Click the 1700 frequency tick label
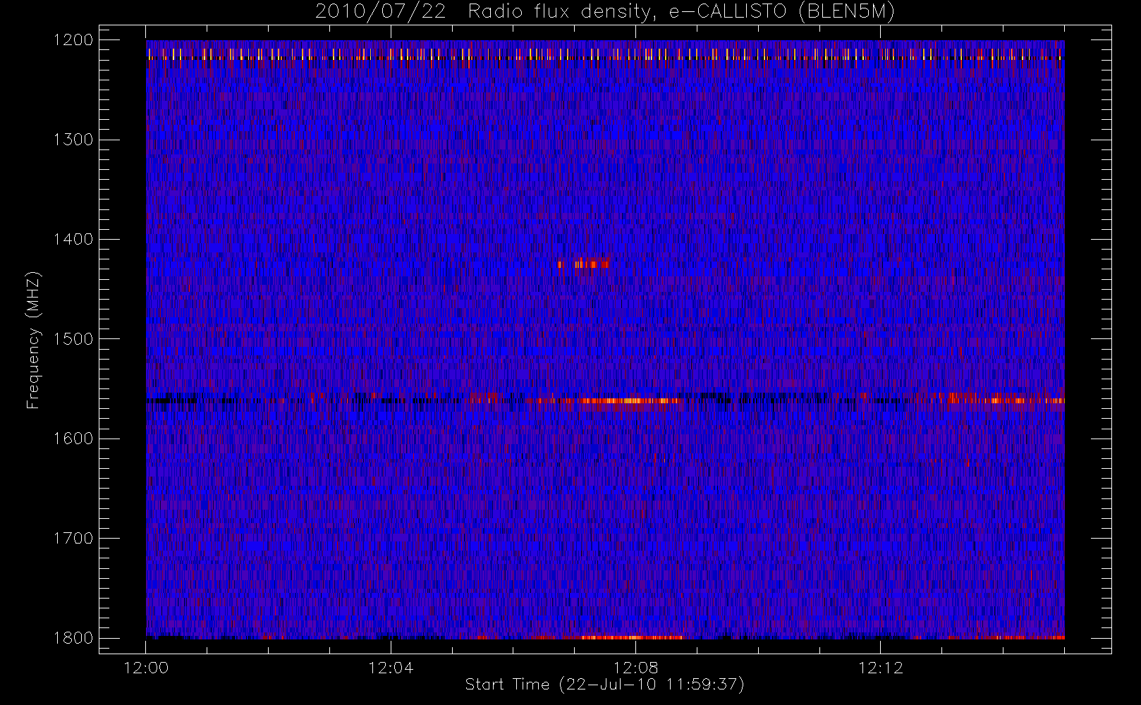Viewport: 1141px width, 705px height. [73, 538]
